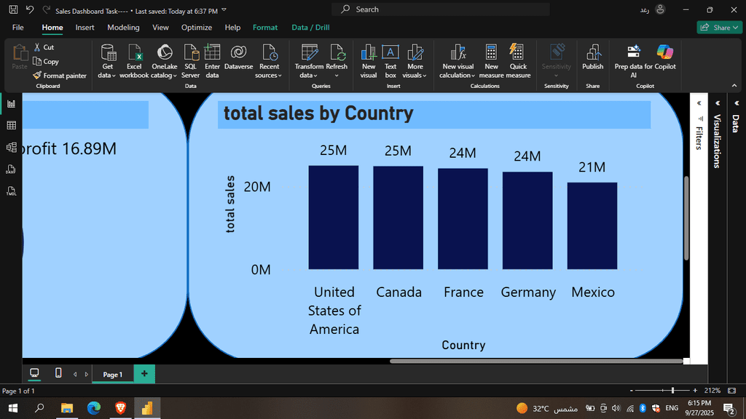
Task: Open the Modeling ribbon tab
Action: [x=123, y=28]
